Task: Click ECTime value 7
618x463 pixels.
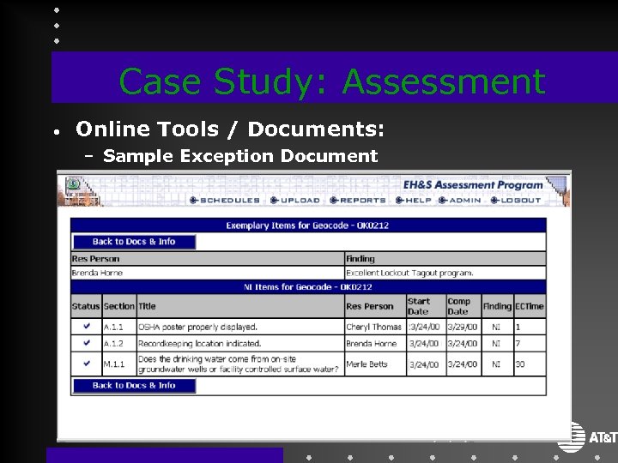Action: click(x=518, y=344)
